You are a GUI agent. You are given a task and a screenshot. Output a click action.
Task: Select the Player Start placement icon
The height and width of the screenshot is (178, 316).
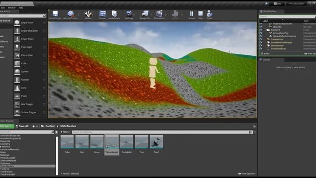17,55
